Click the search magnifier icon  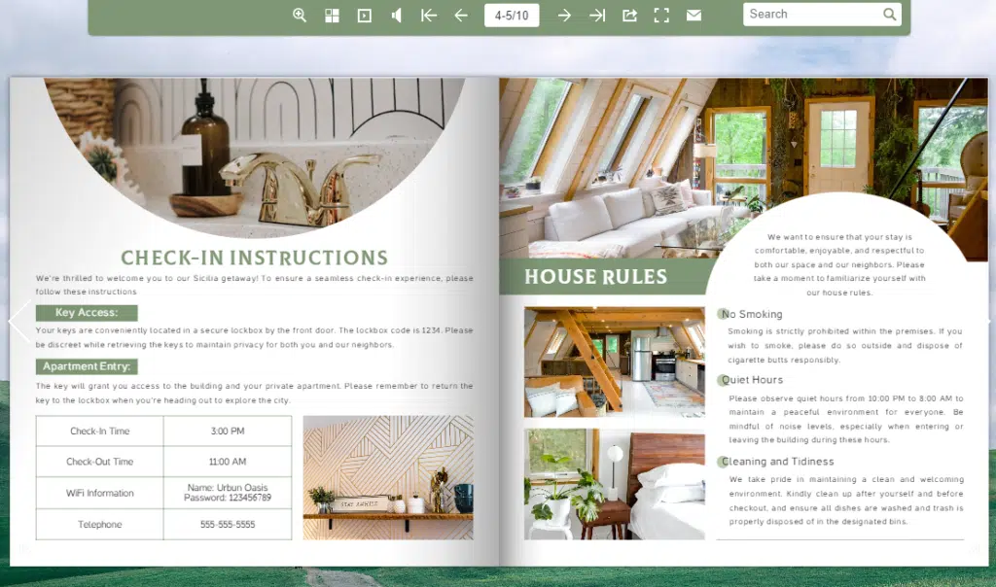(889, 15)
